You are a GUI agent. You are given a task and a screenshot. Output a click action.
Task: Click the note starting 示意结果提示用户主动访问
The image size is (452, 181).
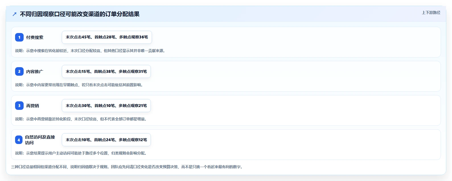pos(81,153)
